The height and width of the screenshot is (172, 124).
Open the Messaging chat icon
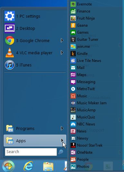[x=73, y=82]
